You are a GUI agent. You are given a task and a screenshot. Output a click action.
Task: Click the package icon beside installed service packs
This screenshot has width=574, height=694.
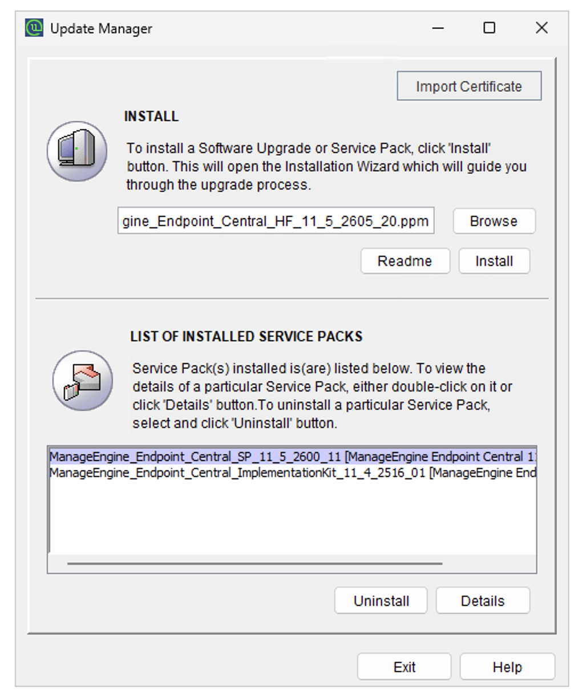[83, 380]
